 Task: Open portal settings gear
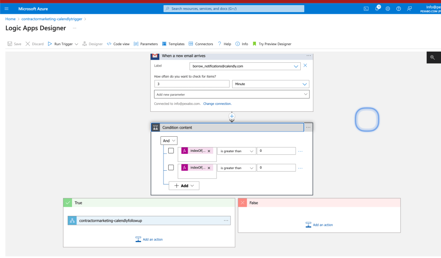[x=388, y=9]
